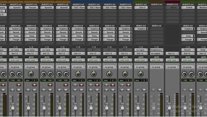Select red color strip above Maxim track
This screenshot has width=207, height=117.
click(x=172, y=2)
